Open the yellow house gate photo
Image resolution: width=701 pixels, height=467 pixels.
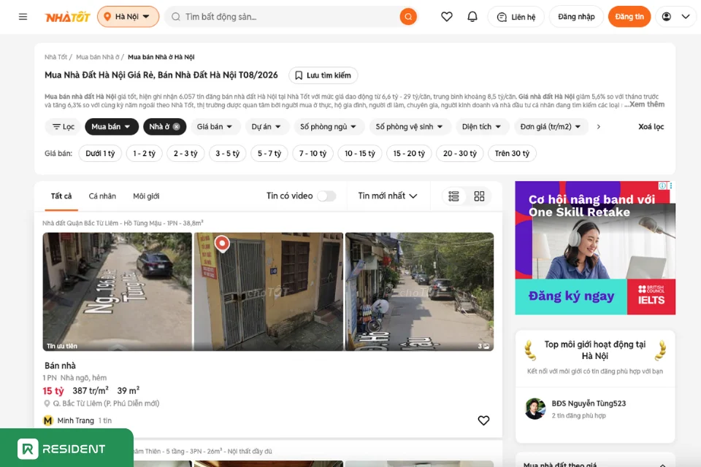269,291
